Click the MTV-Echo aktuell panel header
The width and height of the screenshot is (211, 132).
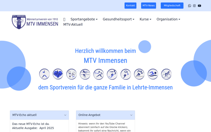coord(39,115)
